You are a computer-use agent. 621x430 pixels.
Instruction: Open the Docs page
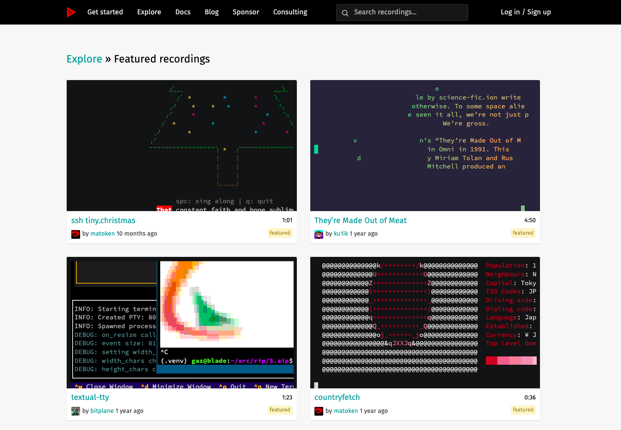point(183,12)
